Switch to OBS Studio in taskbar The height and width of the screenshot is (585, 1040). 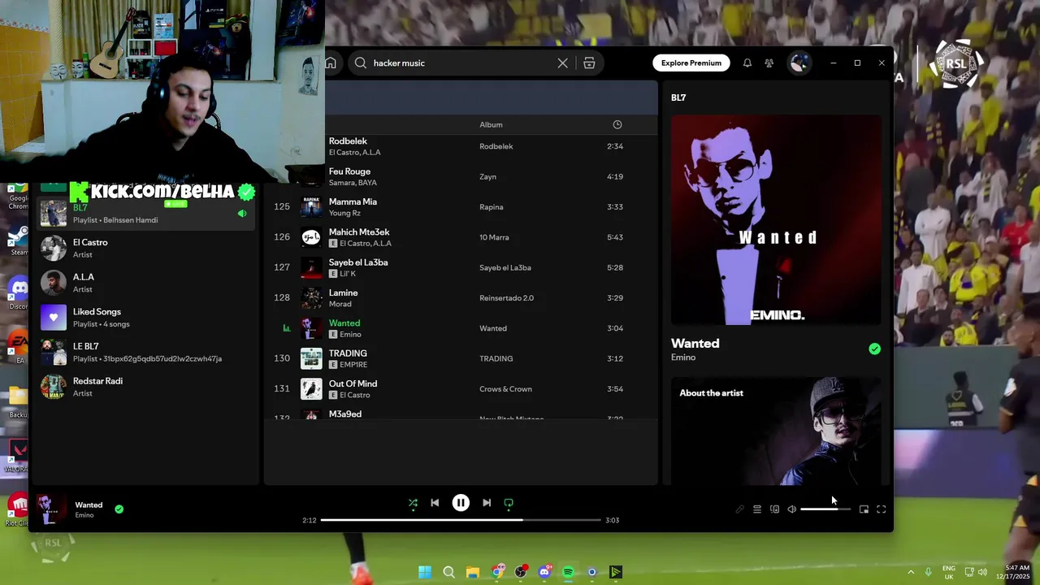tap(520, 572)
